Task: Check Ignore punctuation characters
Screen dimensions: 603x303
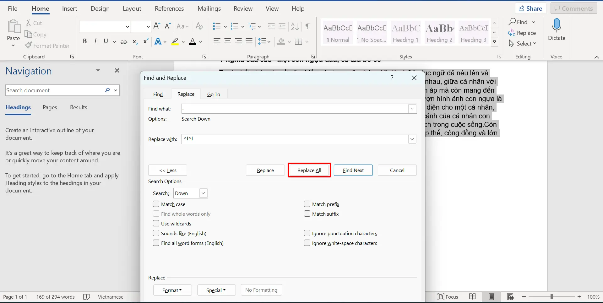Action: point(307,233)
